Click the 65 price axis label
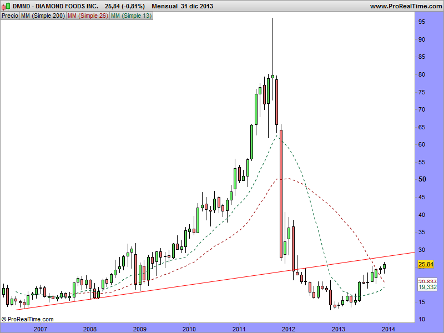This screenshot has height=333, width=444. (422, 127)
